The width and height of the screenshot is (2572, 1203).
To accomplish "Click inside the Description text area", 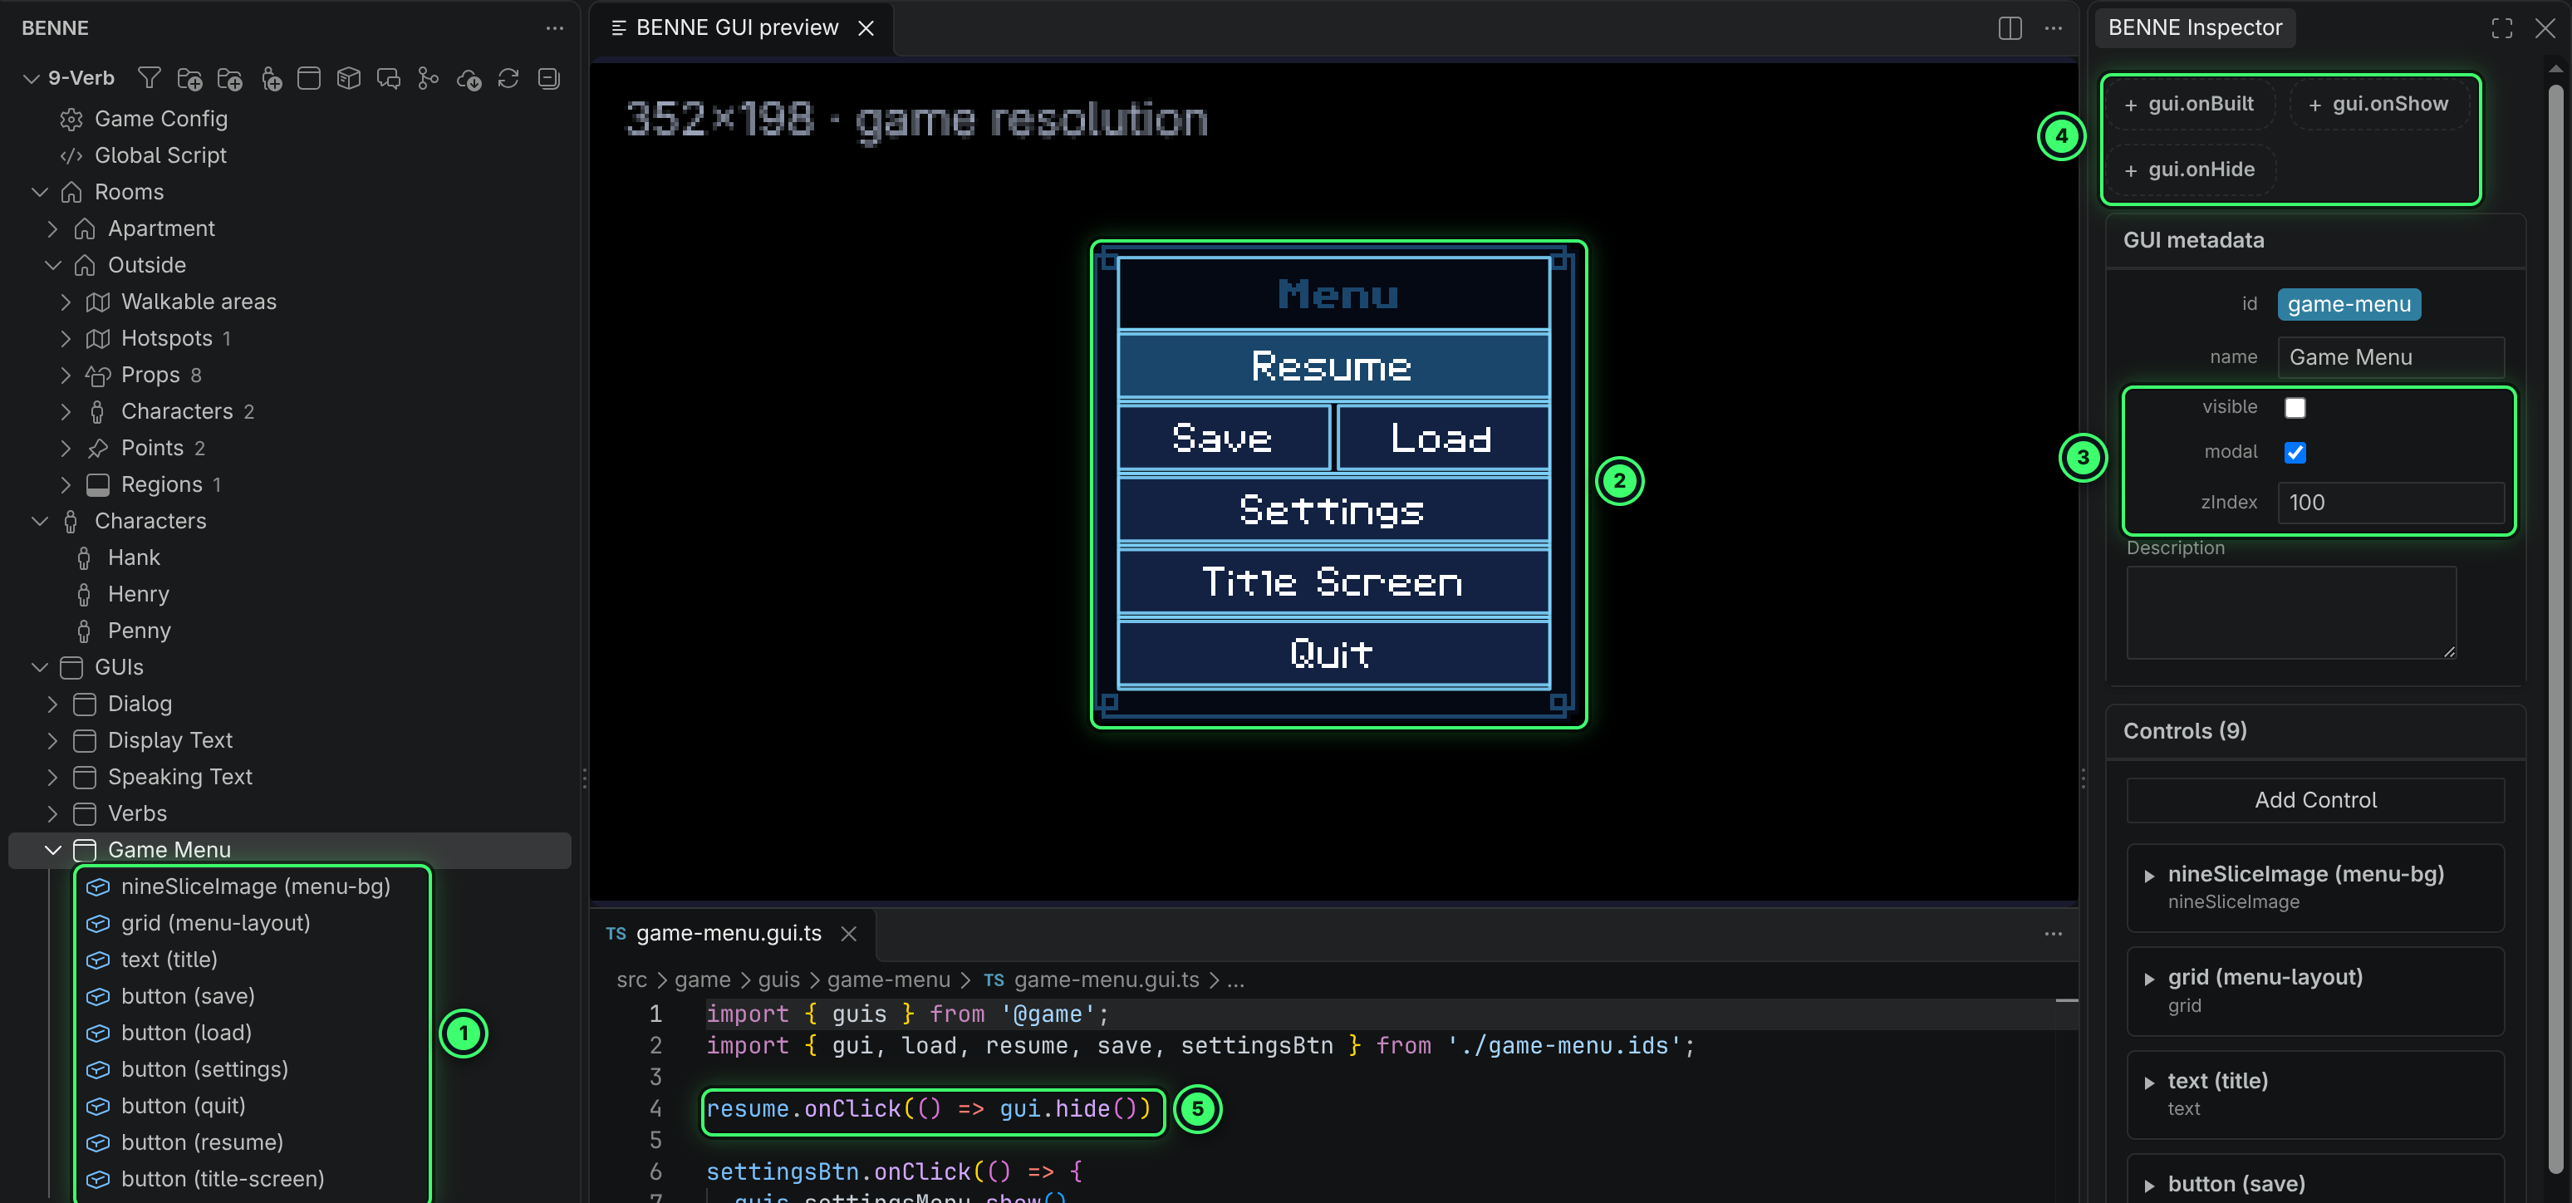I will (2290, 612).
